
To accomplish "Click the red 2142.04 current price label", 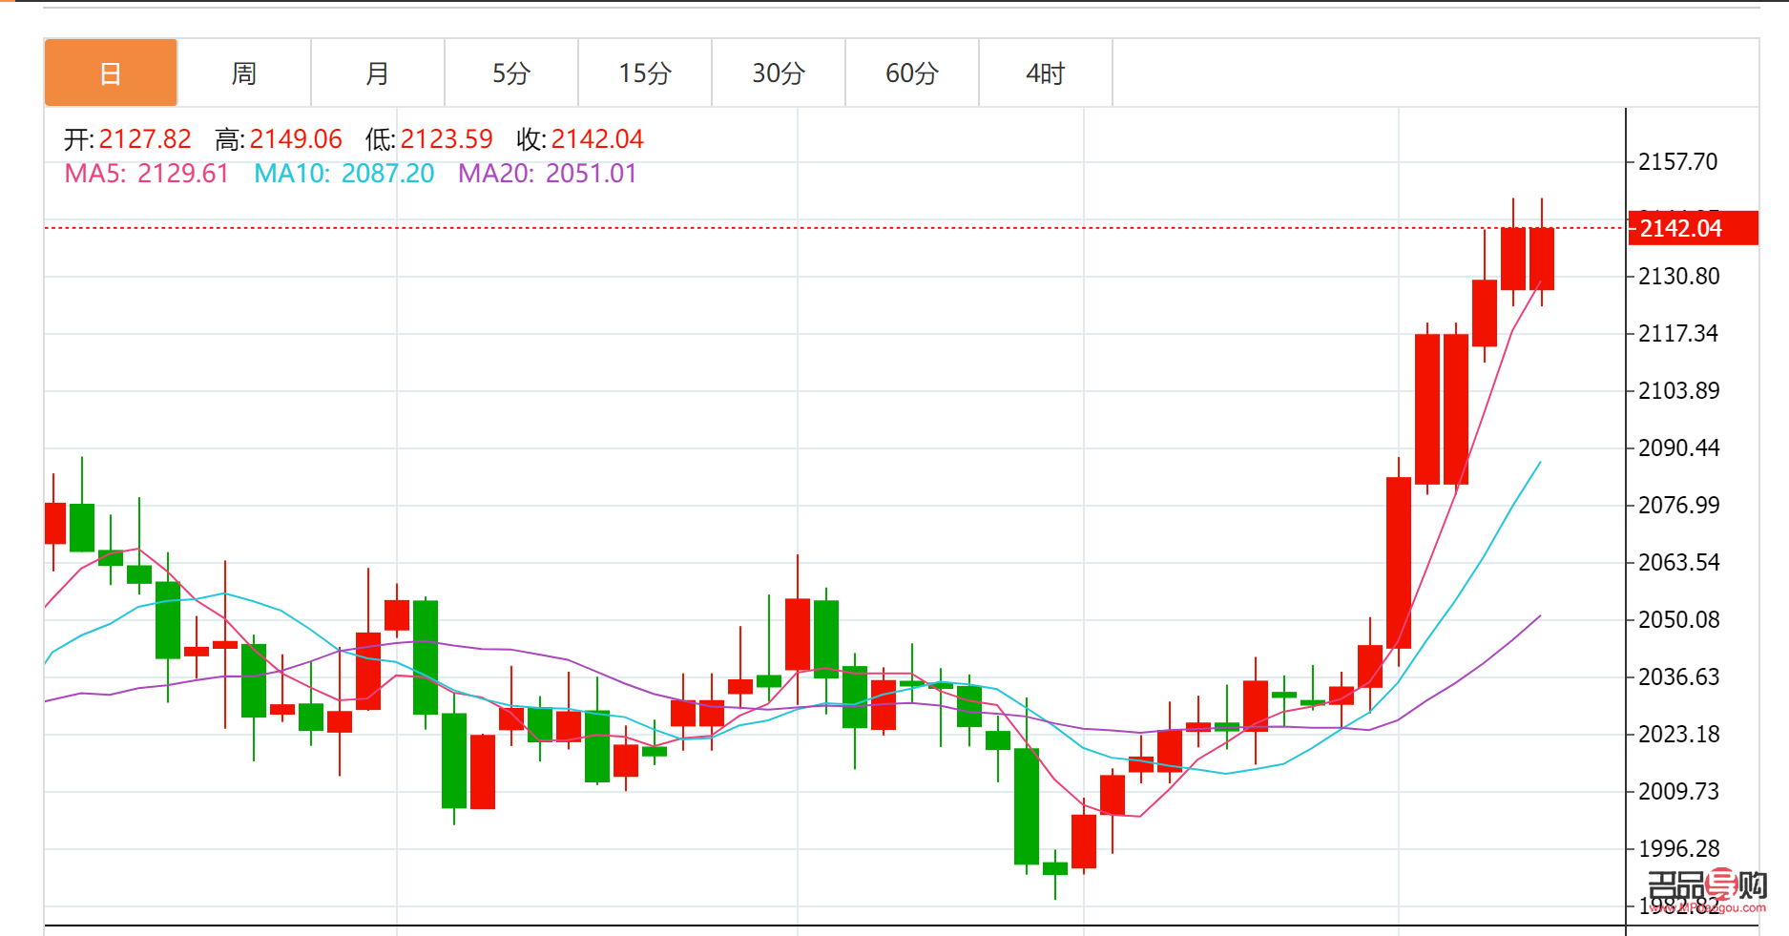I will [1693, 228].
